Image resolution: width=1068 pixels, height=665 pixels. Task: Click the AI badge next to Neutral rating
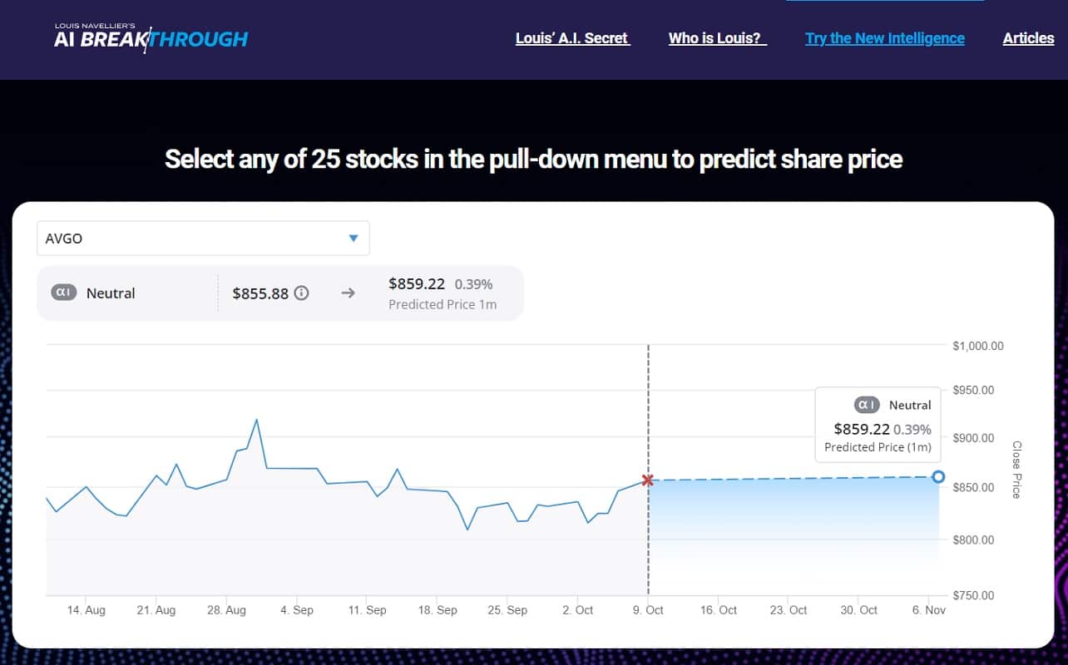click(64, 293)
